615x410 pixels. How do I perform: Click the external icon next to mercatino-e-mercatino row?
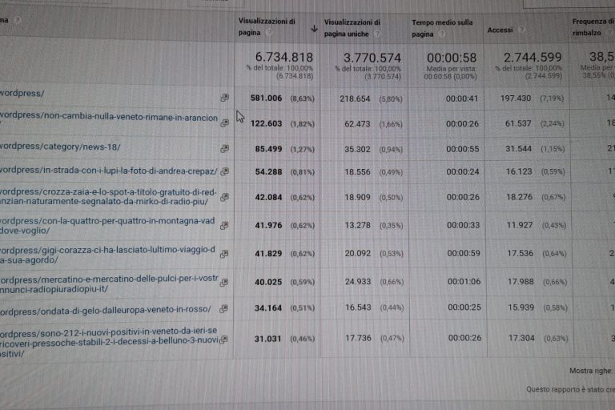click(x=224, y=281)
